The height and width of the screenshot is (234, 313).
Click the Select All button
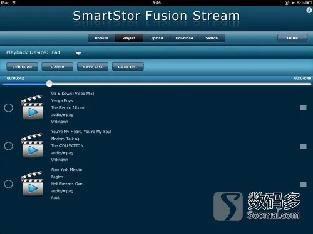(22, 67)
